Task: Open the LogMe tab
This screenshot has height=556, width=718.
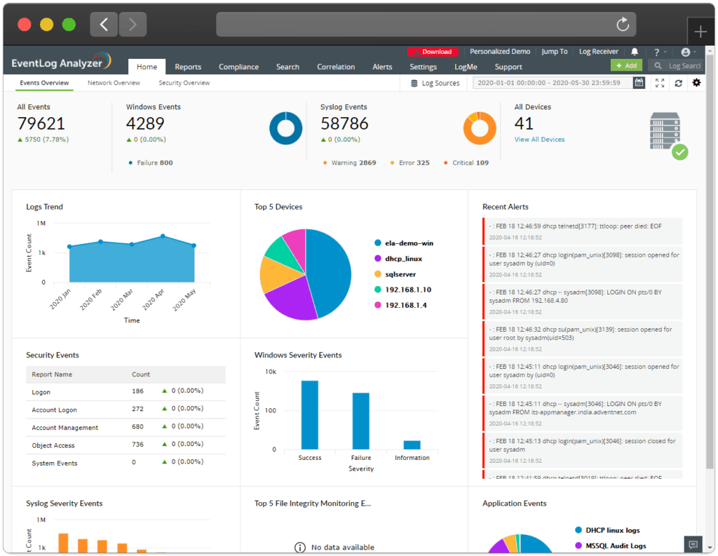Action: pos(466,67)
